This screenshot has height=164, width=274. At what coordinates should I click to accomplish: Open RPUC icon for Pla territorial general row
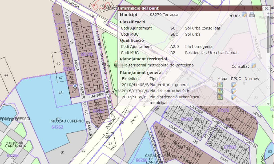(x=234, y=85)
